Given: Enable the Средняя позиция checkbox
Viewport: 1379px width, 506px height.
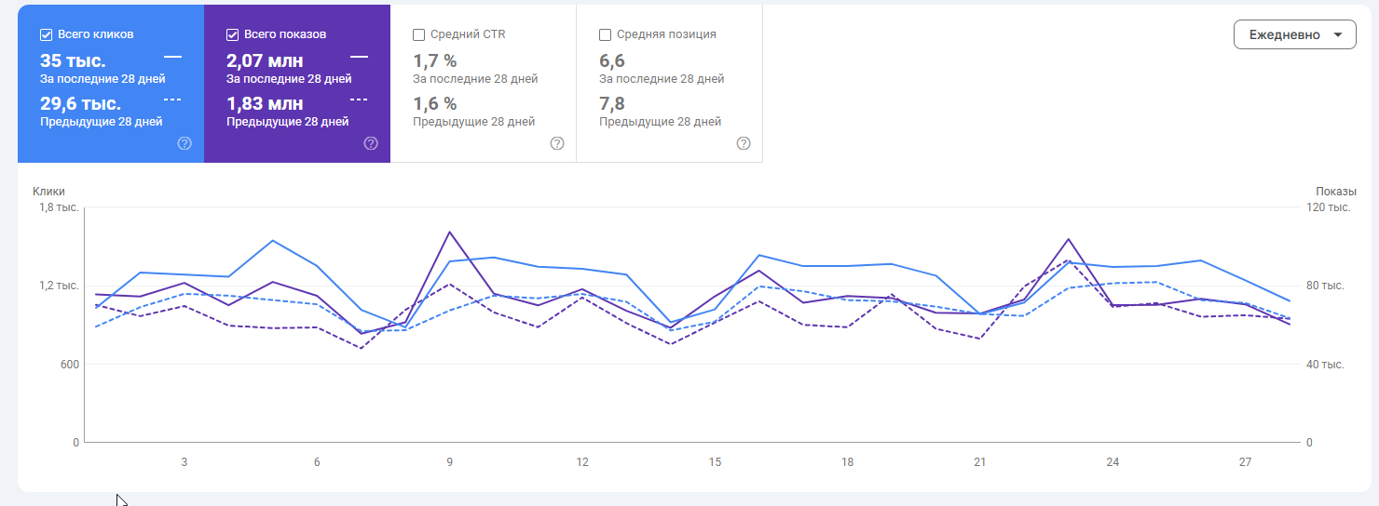Looking at the screenshot, I should pos(605,34).
